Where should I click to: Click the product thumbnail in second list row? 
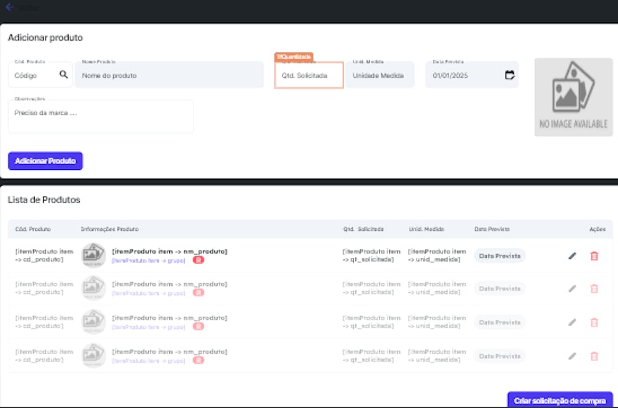pyautogui.click(x=93, y=288)
